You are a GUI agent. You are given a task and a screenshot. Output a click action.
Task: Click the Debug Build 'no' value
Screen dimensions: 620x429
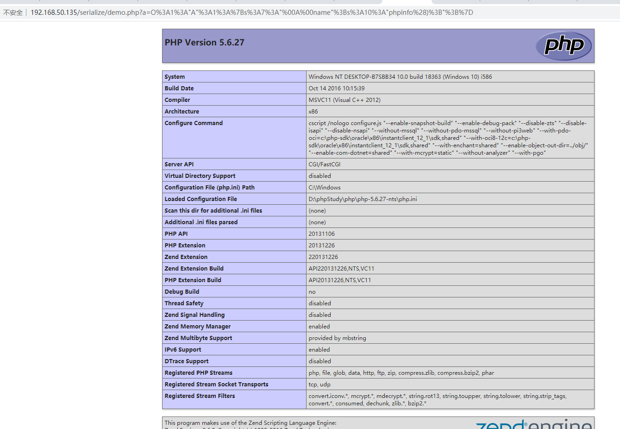[x=312, y=292]
